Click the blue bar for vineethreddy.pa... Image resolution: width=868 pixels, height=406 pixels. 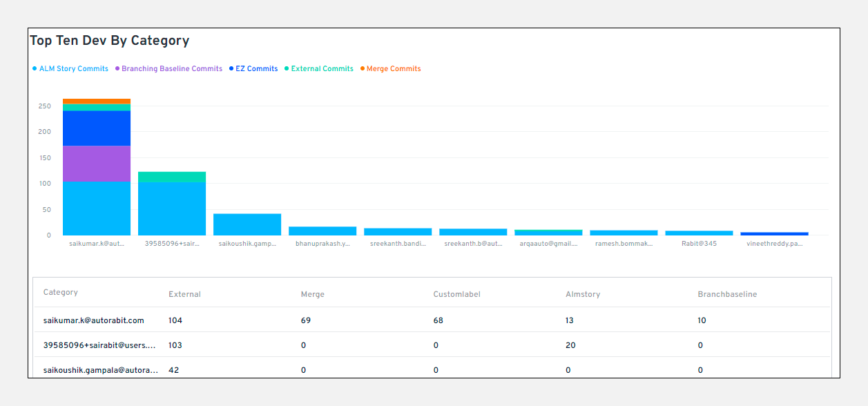[x=774, y=233]
